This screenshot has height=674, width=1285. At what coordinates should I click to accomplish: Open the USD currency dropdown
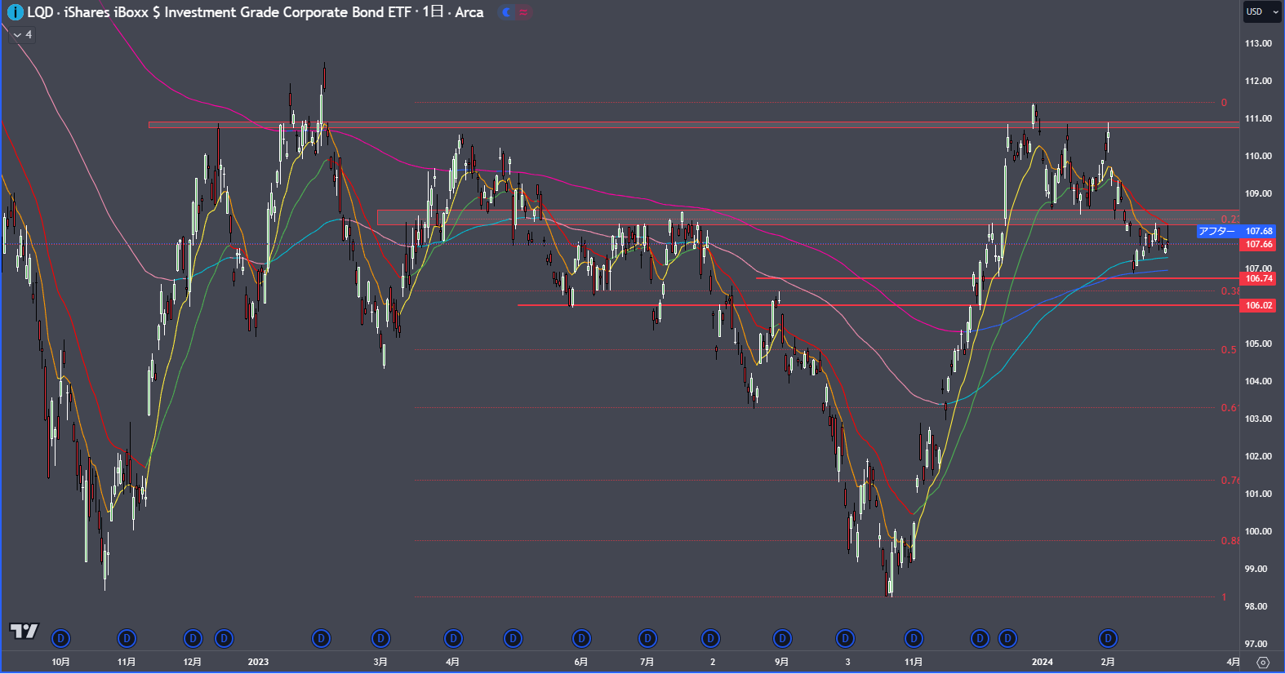coord(1262,12)
